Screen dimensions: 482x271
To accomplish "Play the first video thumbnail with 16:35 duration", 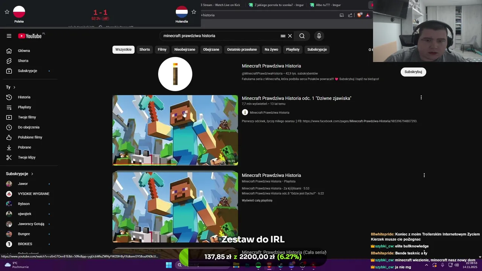I will [x=175, y=130].
